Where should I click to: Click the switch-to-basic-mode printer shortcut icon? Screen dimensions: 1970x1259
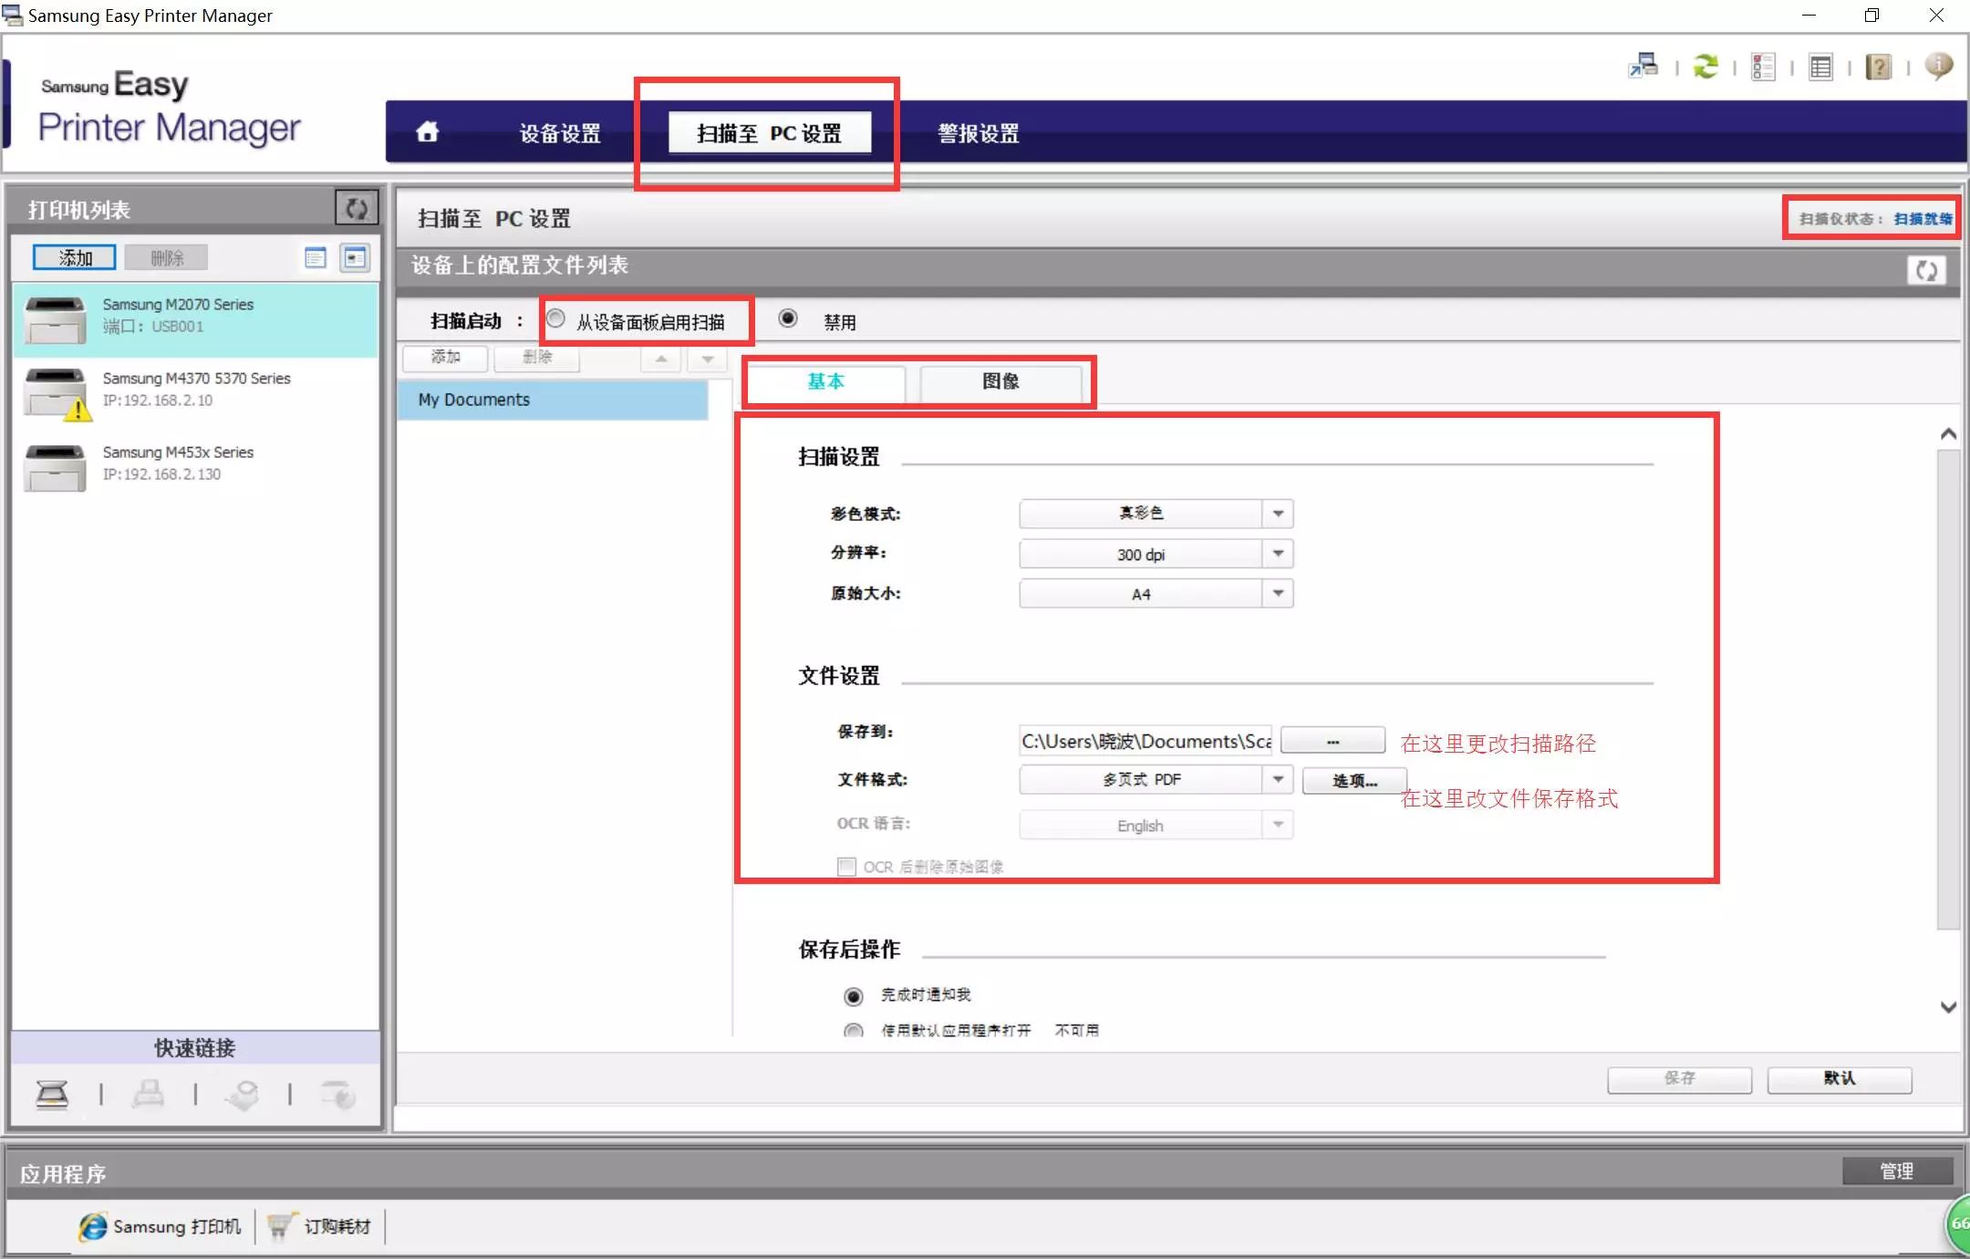1643,66
